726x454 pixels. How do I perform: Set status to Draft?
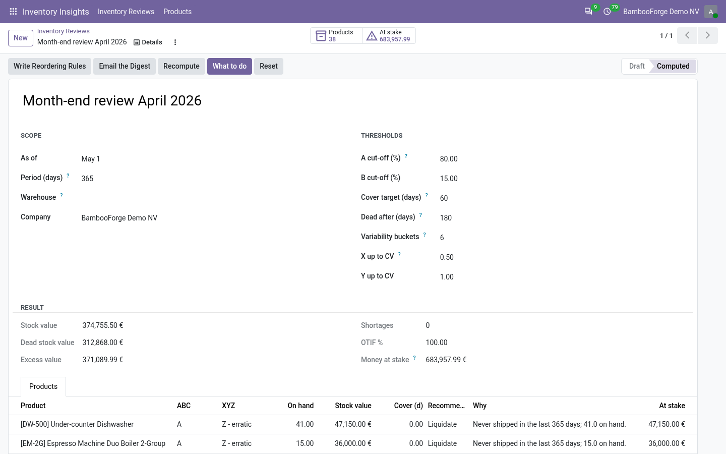coord(637,66)
